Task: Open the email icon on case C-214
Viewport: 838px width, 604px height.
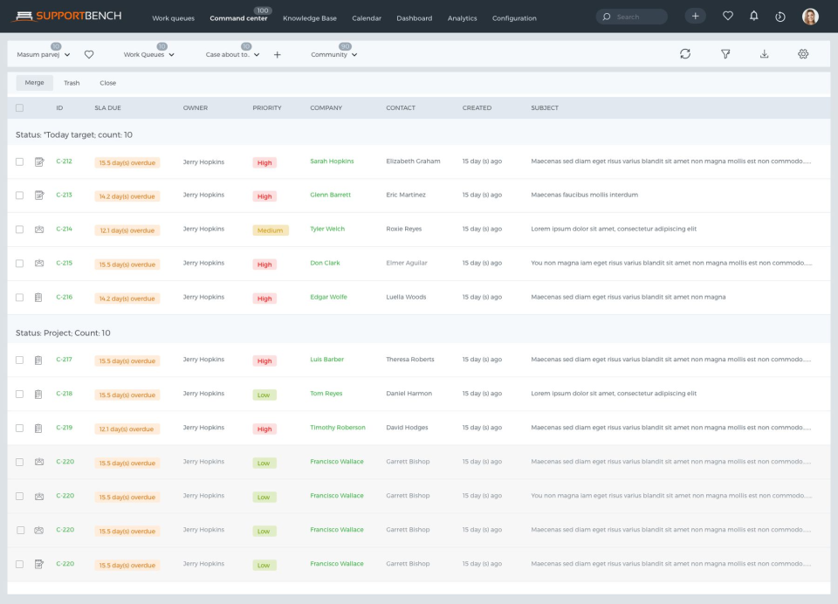Action: pyautogui.click(x=39, y=229)
